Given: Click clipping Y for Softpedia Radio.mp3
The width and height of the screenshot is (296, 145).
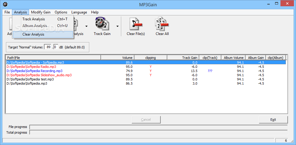Looking at the screenshot, I should (x=151, y=67).
